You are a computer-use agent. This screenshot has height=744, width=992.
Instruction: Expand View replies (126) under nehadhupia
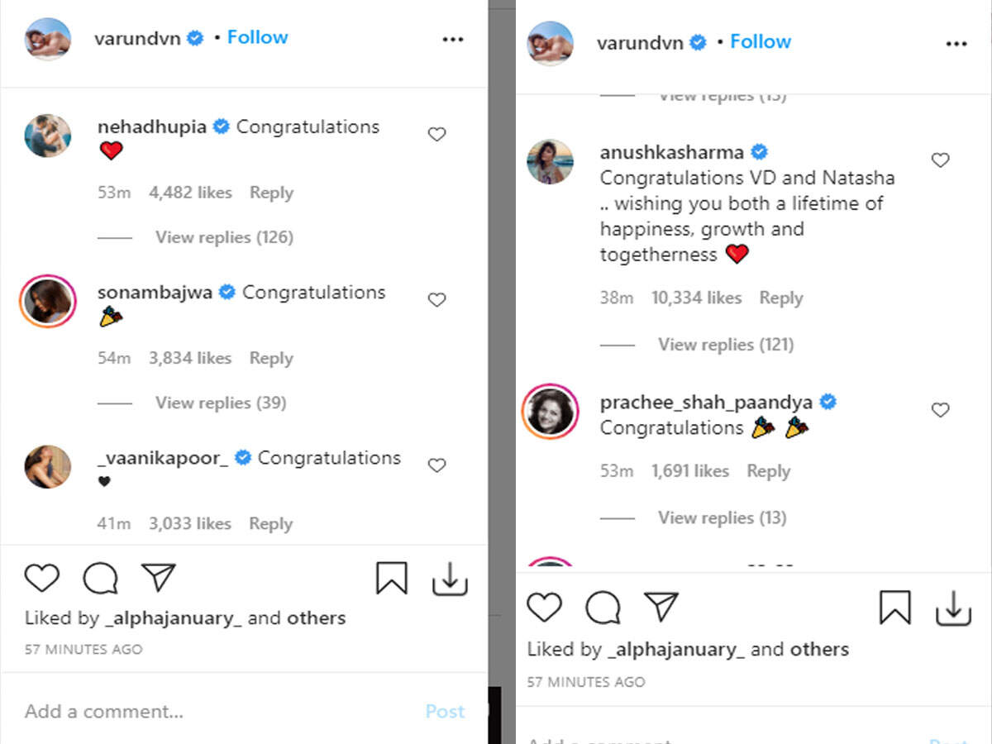(224, 237)
